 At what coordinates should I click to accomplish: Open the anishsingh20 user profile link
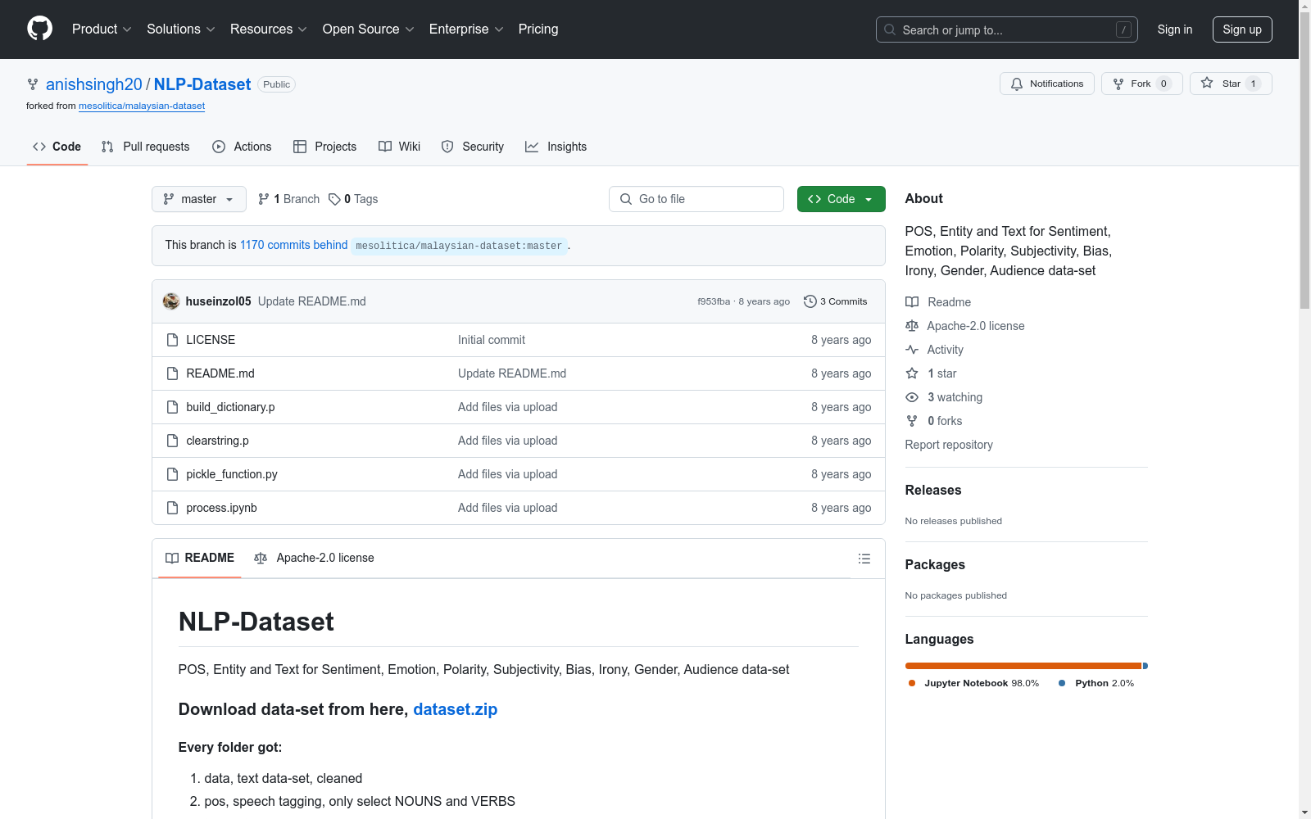pyautogui.click(x=94, y=84)
